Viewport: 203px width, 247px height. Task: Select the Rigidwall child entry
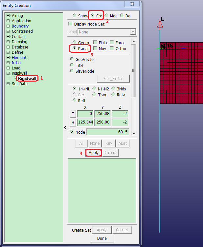point(27,78)
